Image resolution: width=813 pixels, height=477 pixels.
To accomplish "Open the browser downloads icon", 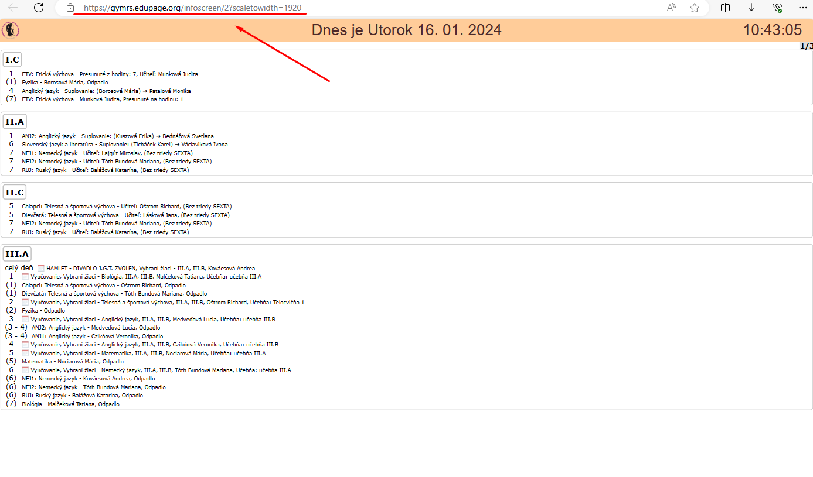I will [751, 8].
